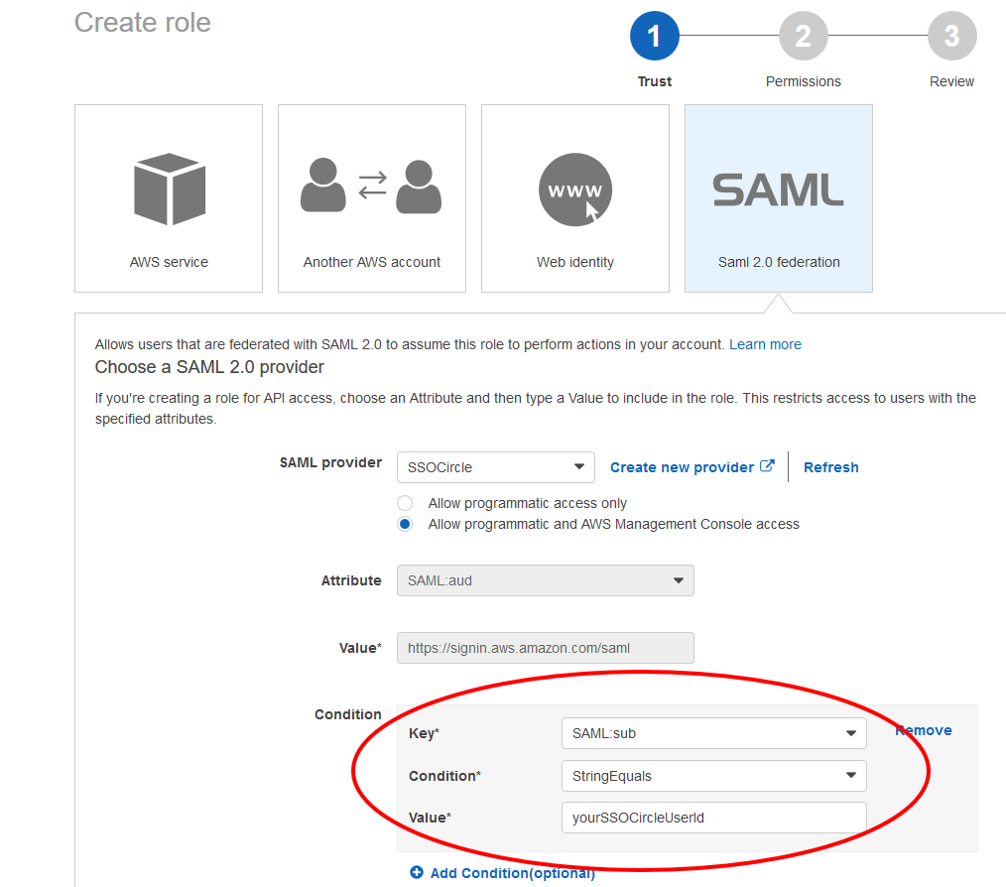Click the yourSSOCircleUserId value field

click(x=714, y=818)
